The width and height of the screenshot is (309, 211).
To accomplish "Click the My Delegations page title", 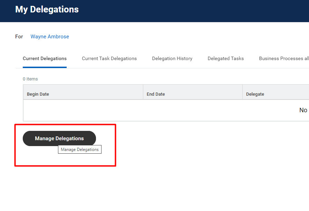I will coord(47,9).
